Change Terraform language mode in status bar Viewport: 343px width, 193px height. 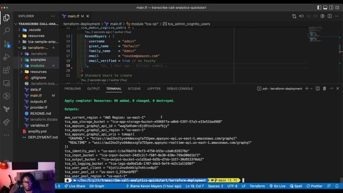(x=257, y=186)
